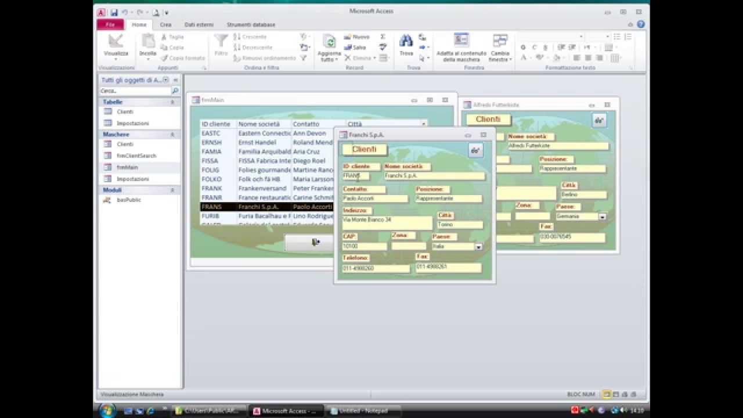Open the Dati esterni tab
The image size is (743, 418).
pyautogui.click(x=199, y=25)
